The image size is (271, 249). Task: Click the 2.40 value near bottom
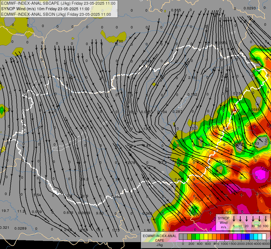click(x=68, y=230)
